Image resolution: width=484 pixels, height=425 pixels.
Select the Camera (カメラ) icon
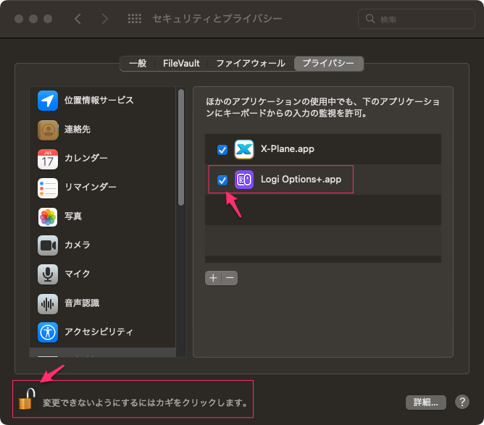coord(48,245)
